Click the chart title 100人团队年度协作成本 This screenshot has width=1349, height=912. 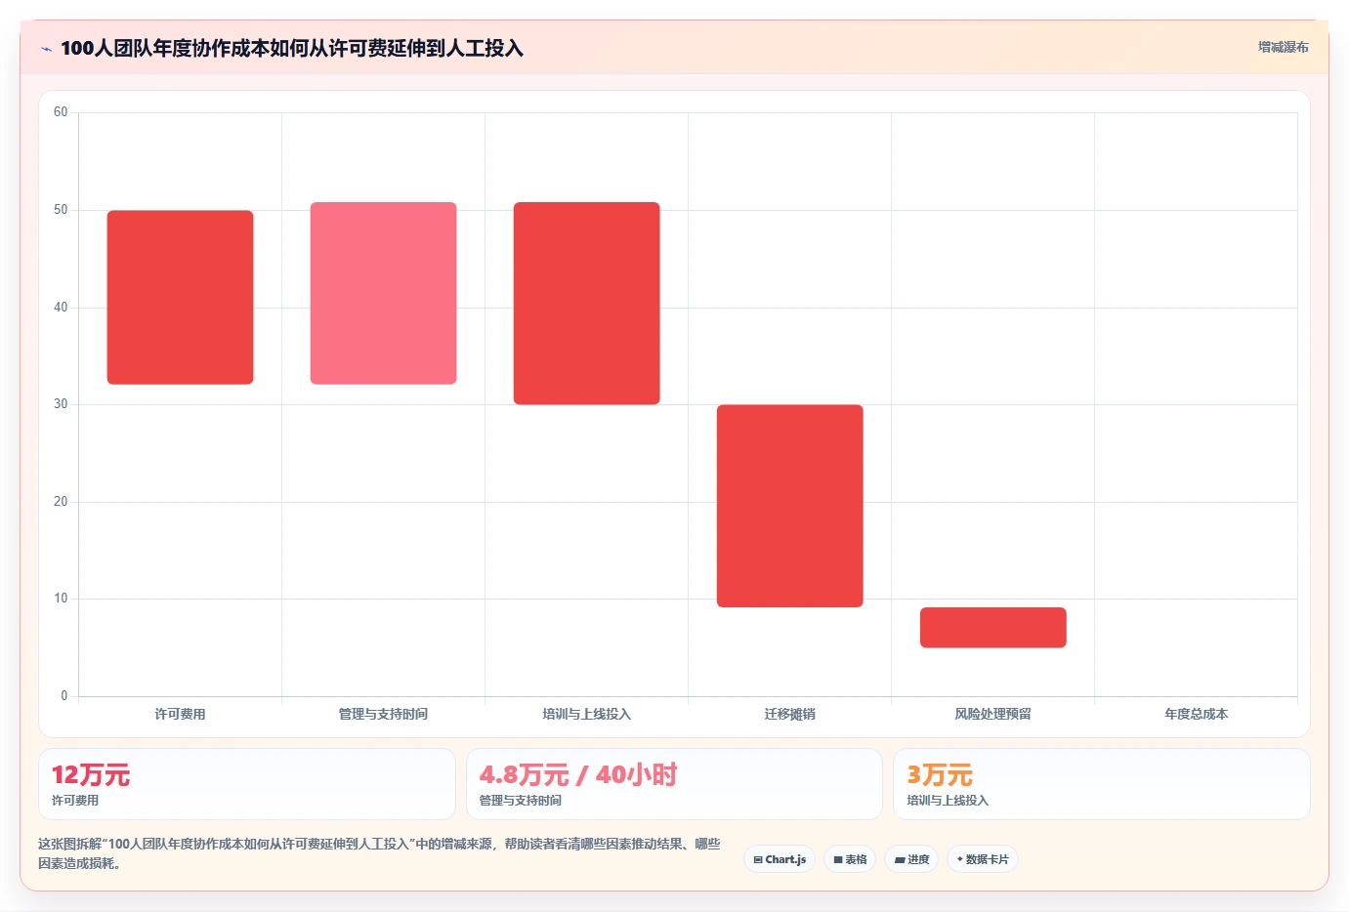(x=292, y=48)
